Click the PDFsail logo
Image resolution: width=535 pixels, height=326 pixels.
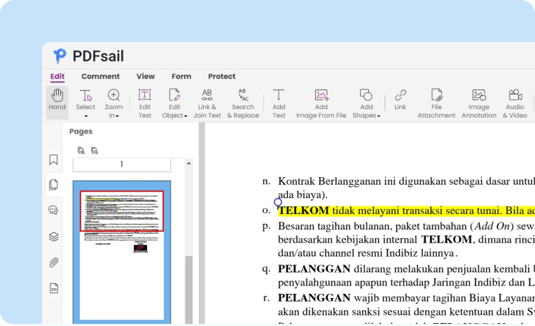[88, 56]
